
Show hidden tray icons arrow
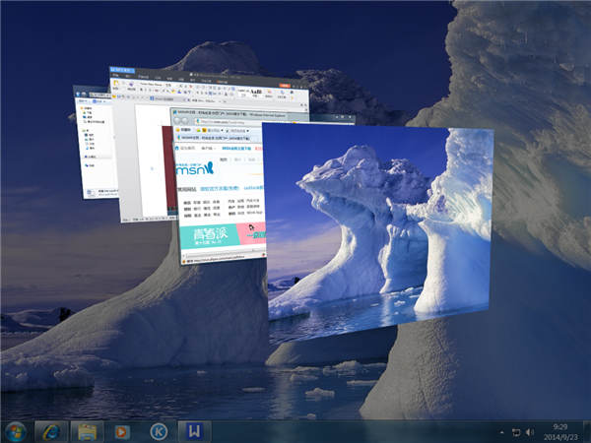pos(500,432)
